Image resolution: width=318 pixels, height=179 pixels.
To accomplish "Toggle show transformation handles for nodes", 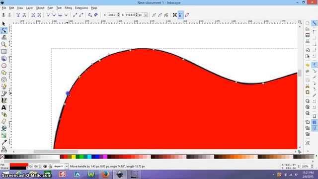I will [174, 15].
